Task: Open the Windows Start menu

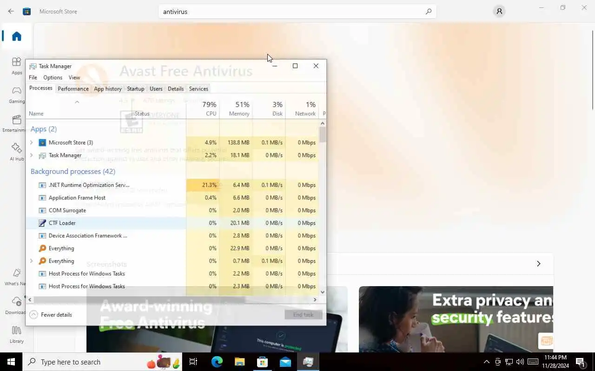Action: click(x=11, y=362)
